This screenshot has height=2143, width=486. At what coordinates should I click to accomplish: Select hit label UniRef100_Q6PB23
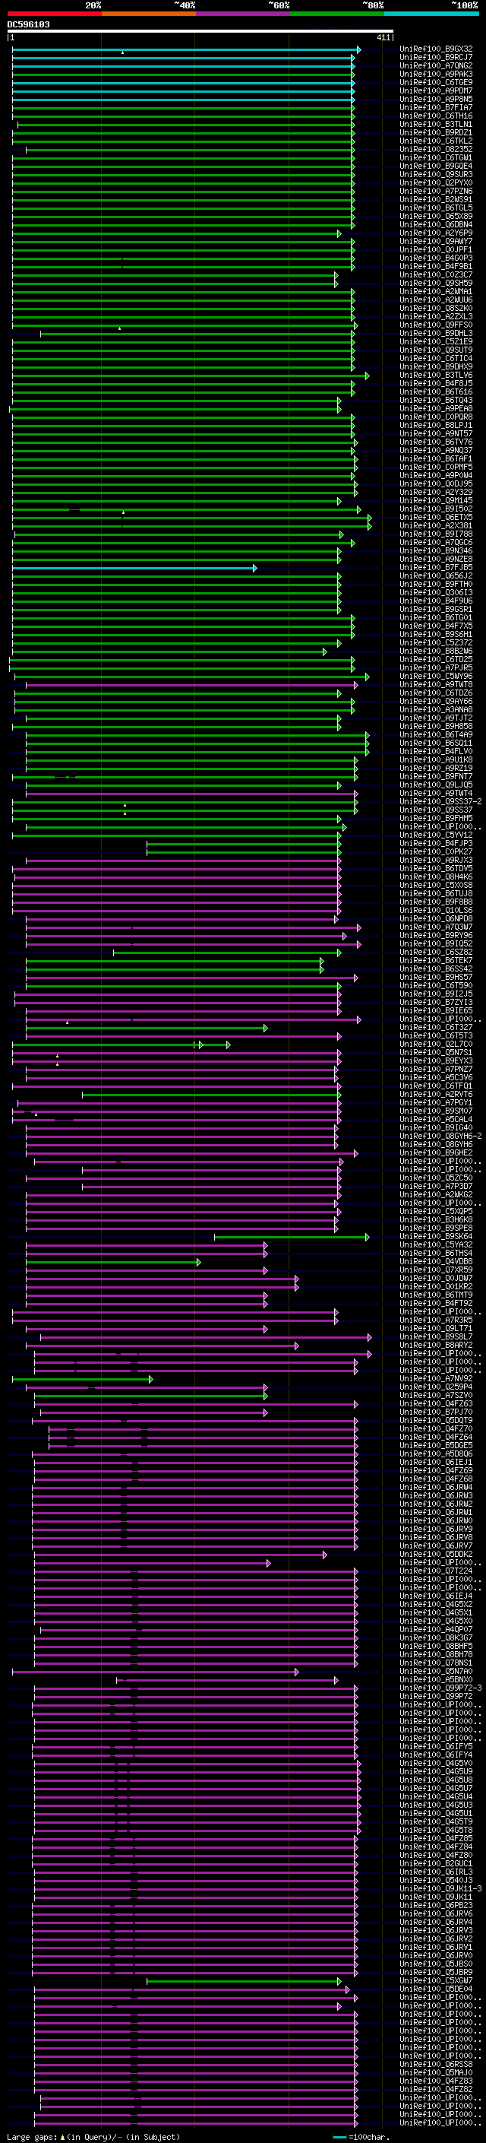pyautogui.click(x=436, y=1906)
